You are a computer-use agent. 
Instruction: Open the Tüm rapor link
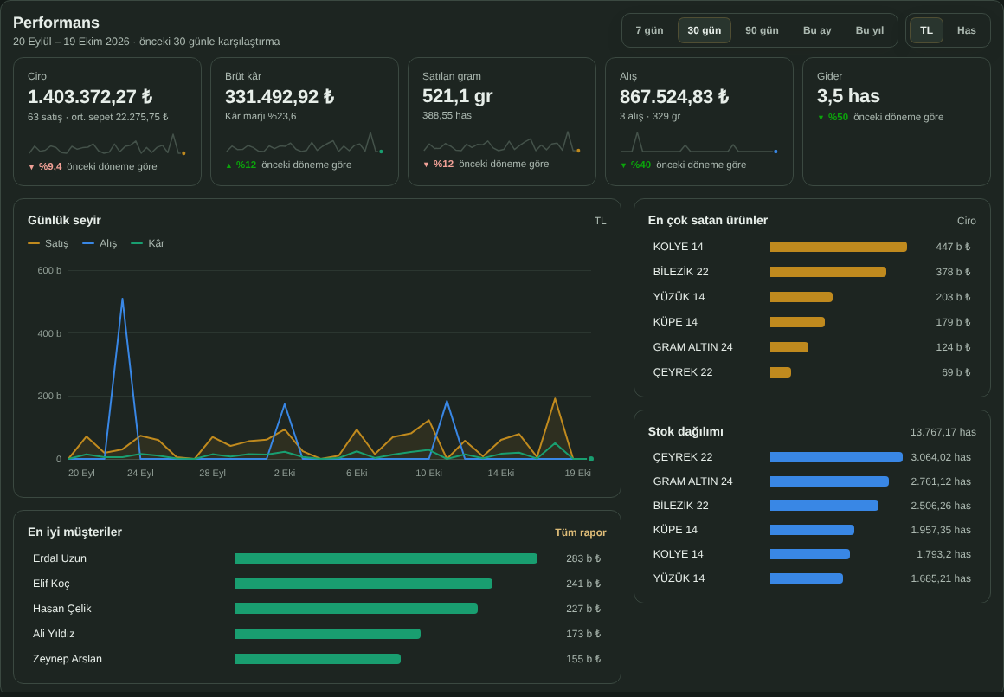click(580, 532)
